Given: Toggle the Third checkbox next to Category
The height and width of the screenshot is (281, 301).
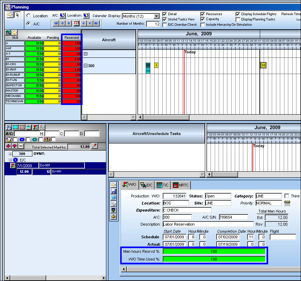Looking at the screenshot, I should pyautogui.click(x=287, y=196).
